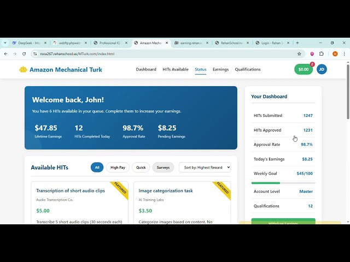
Task: Select the High Pay filter pill
Action: coord(118,168)
